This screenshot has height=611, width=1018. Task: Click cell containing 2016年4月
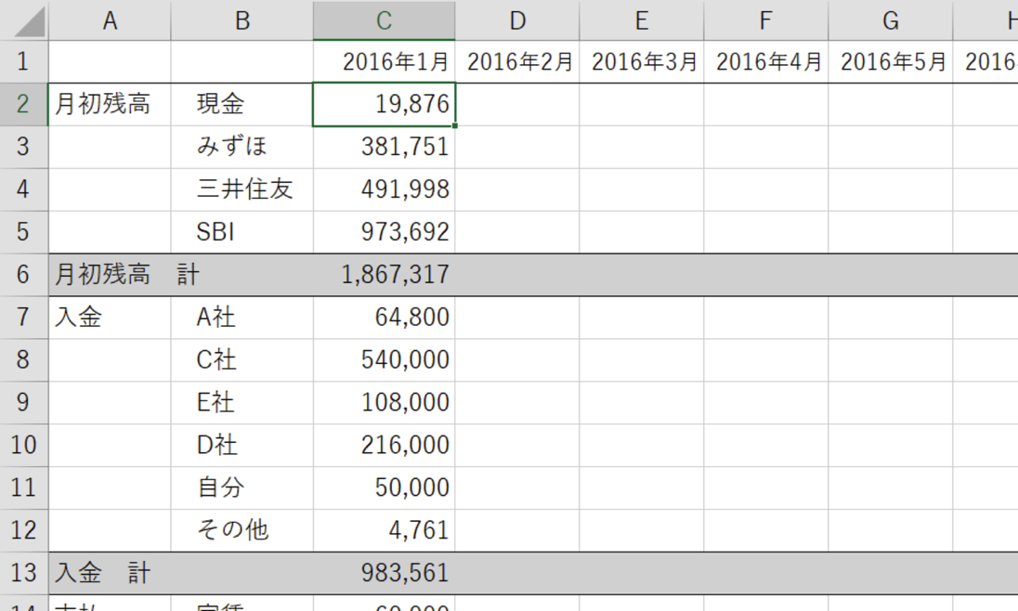(766, 61)
